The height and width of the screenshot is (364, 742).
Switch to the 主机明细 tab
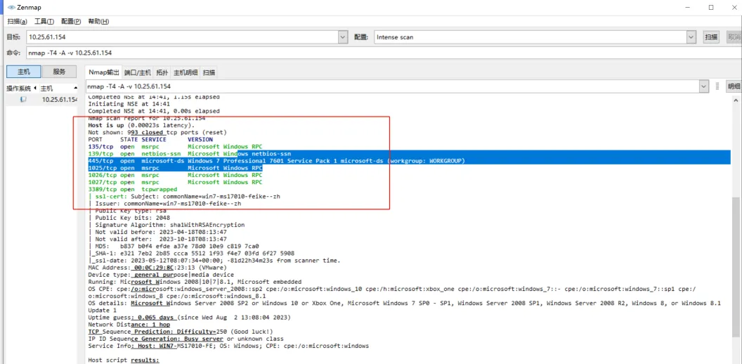click(x=185, y=72)
